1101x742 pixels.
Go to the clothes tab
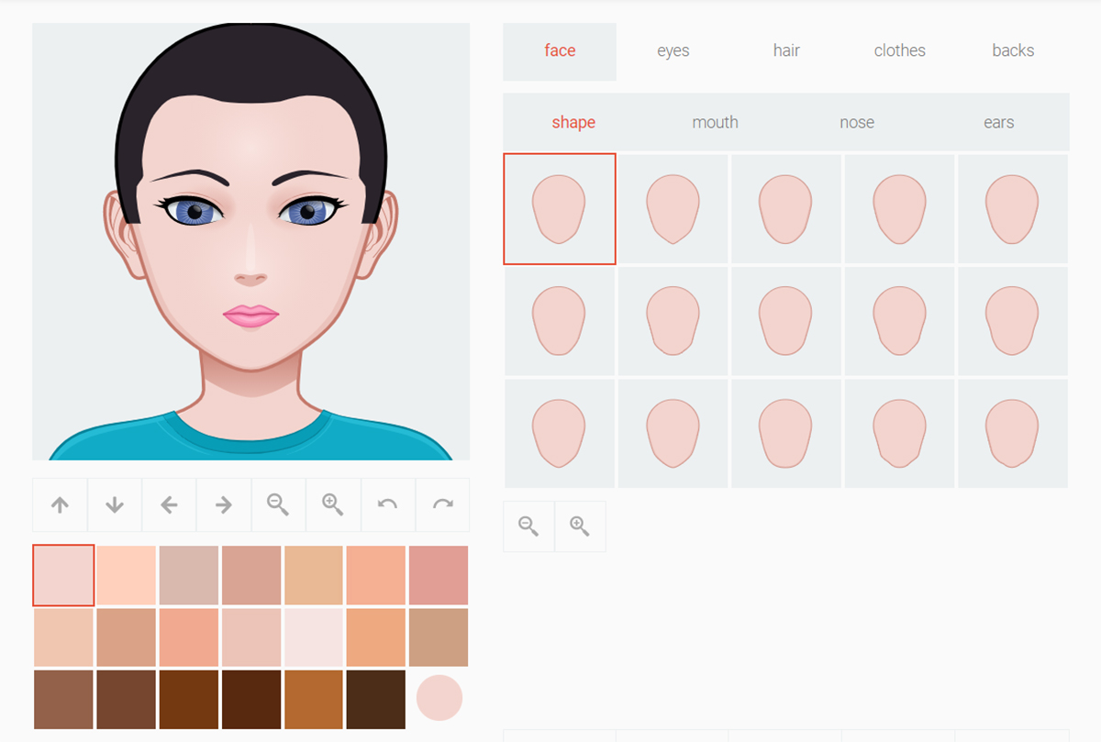pyautogui.click(x=899, y=50)
